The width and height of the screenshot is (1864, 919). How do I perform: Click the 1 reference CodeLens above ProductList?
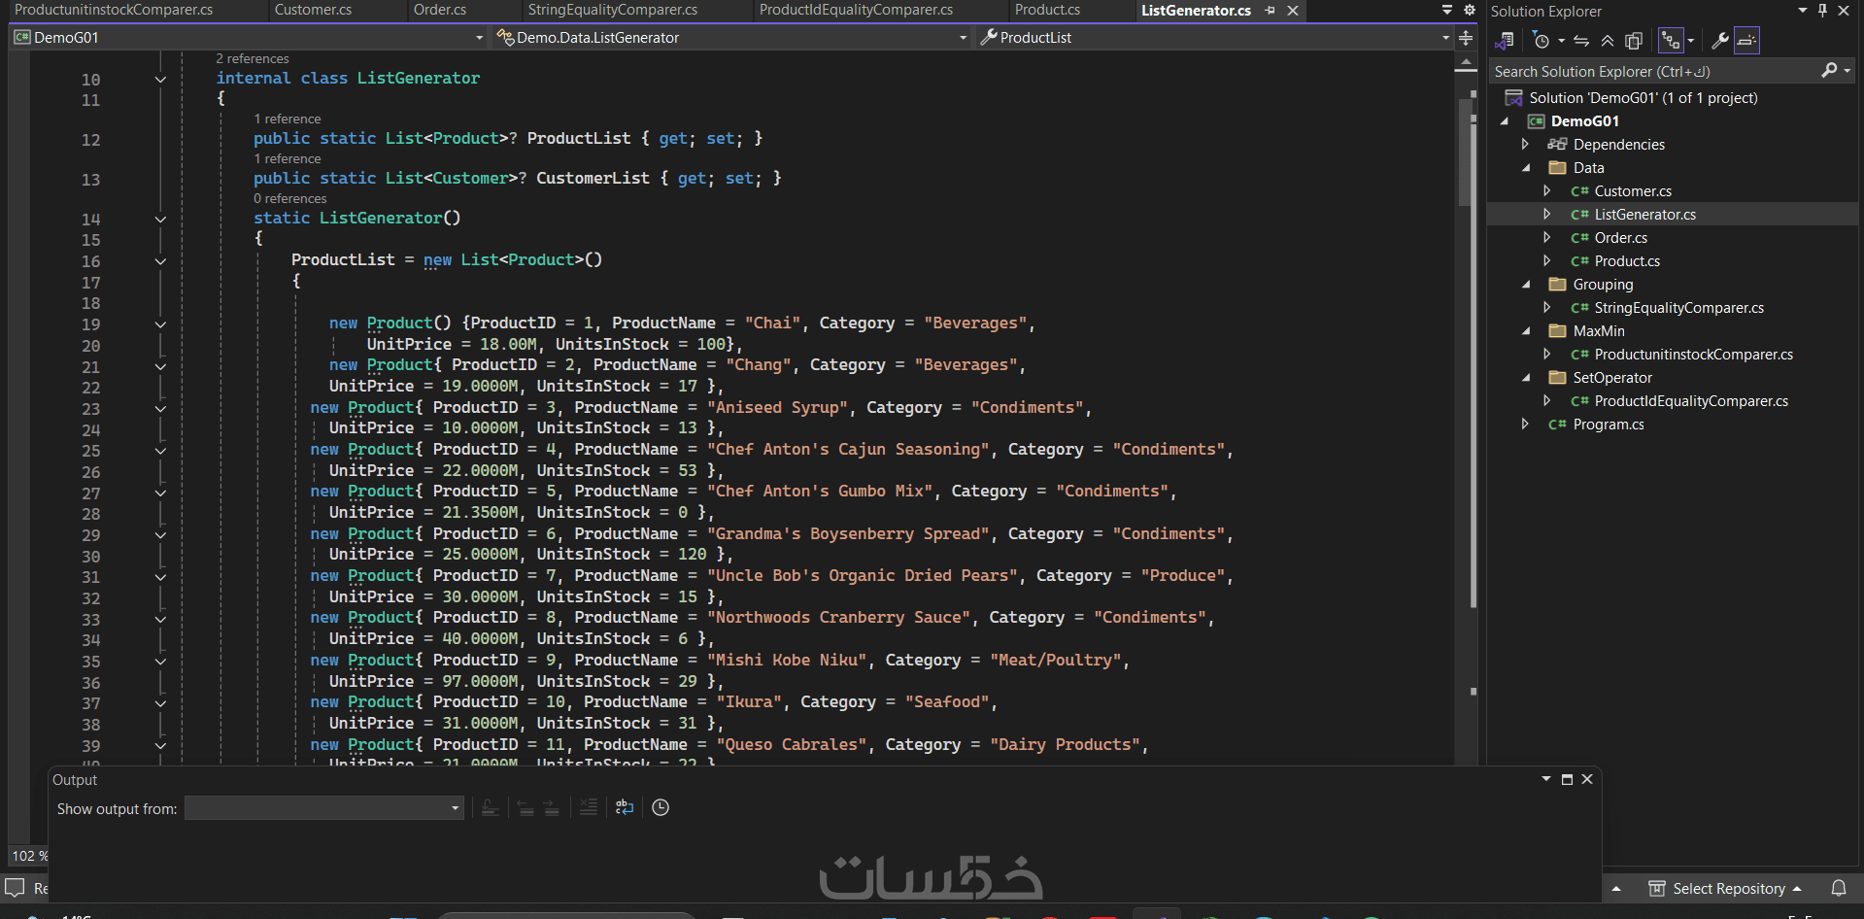pyautogui.click(x=288, y=119)
